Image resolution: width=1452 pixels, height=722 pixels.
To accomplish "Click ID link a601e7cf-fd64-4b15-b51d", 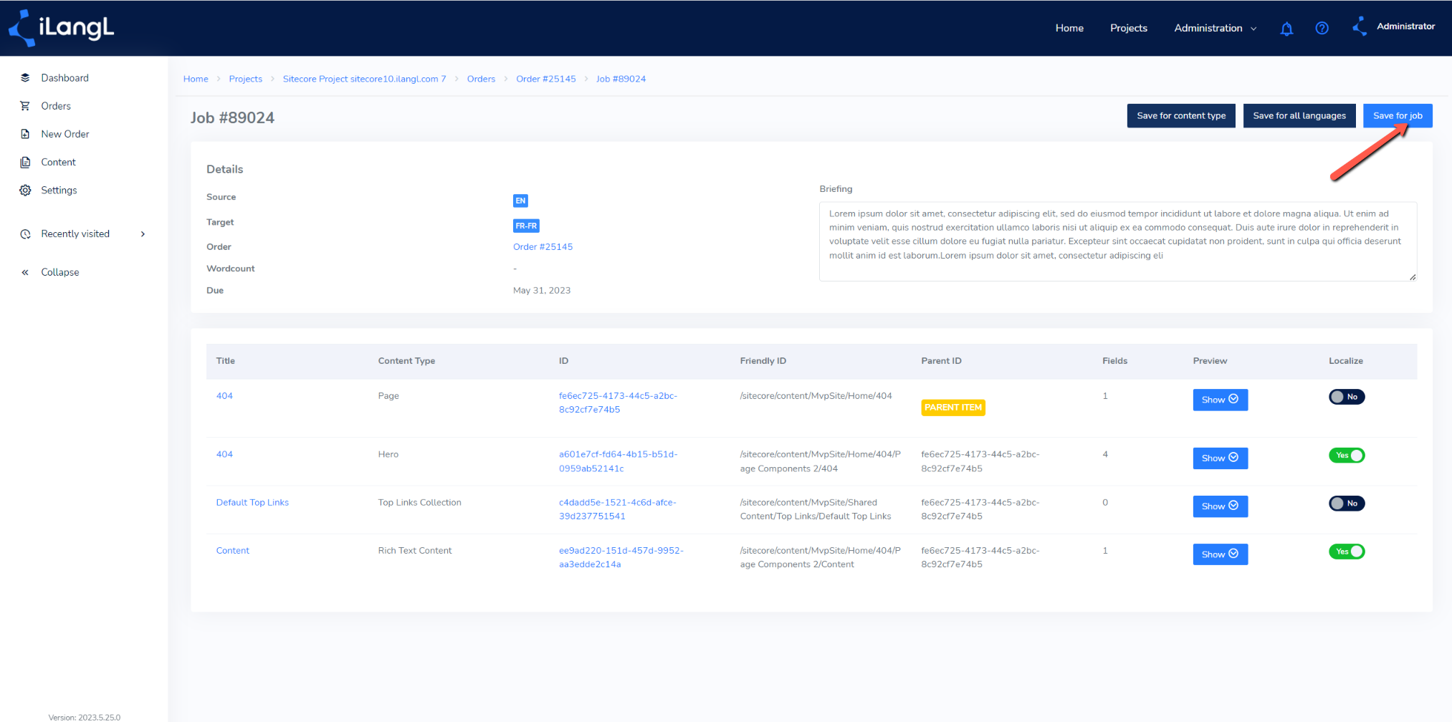I will pos(618,461).
